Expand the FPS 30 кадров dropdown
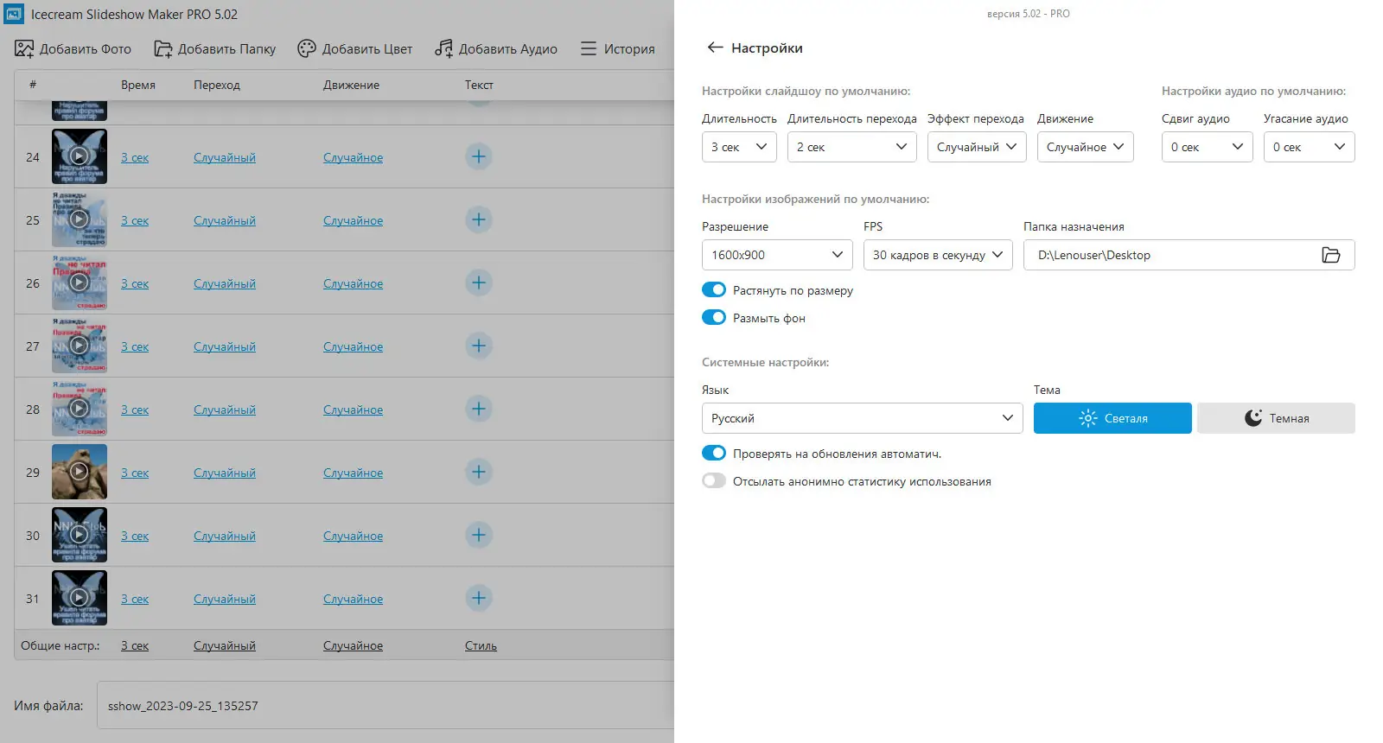 pyautogui.click(x=937, y=255)
